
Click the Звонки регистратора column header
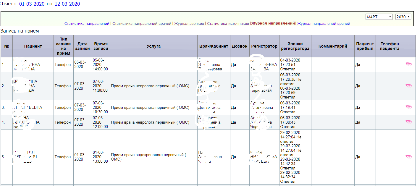coord(295,46)
